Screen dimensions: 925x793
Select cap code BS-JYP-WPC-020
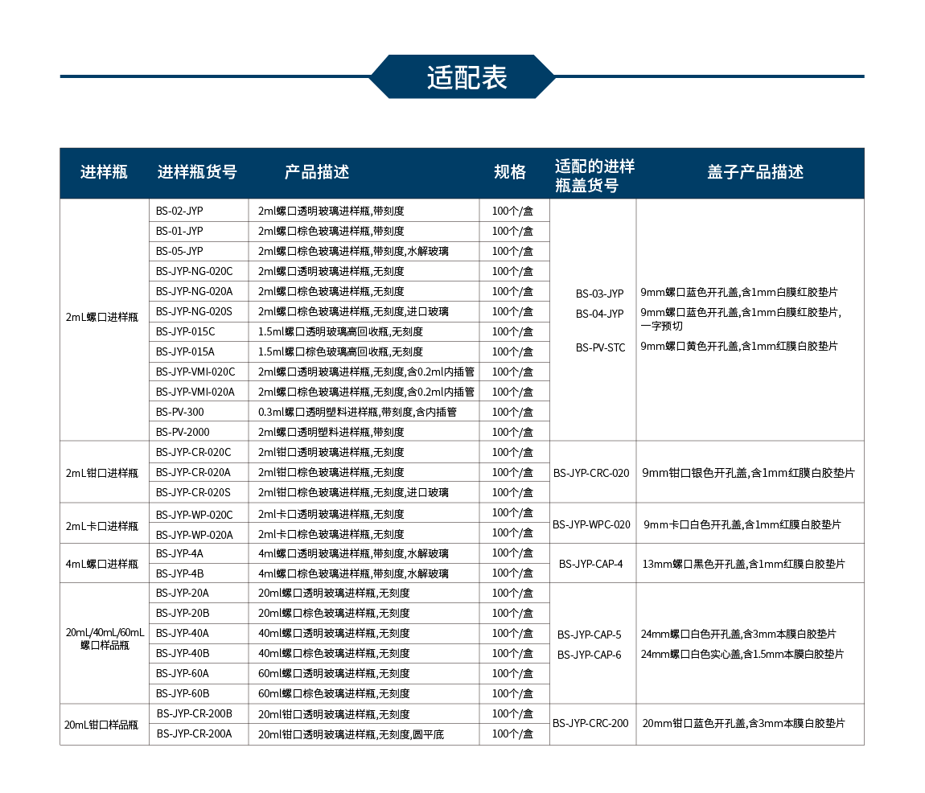tap(591, 524)
